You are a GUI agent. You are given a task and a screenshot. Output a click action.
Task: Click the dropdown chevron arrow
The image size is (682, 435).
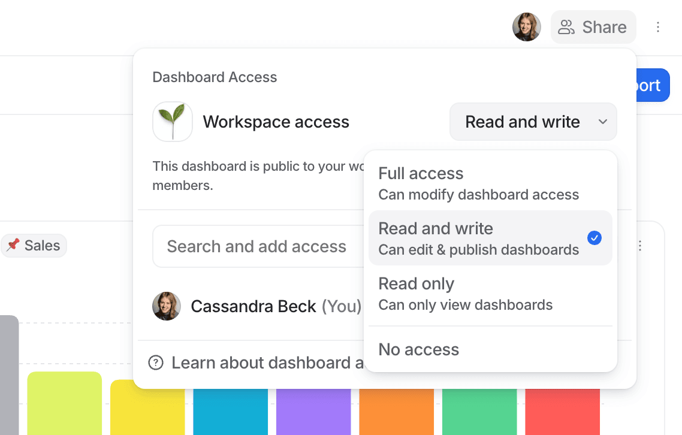[x=602, y=122]
